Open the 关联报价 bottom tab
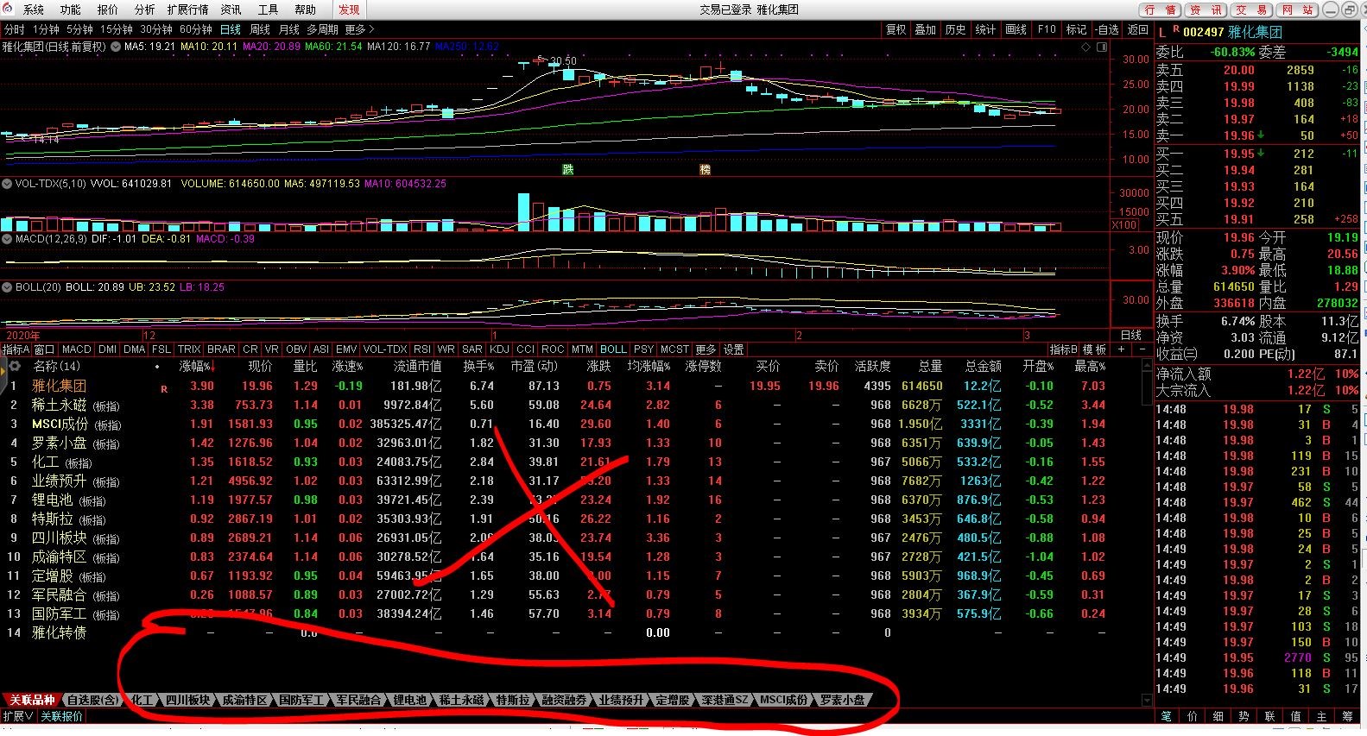1367x736 pixels. pyautogui.click(x=61, y=716)
